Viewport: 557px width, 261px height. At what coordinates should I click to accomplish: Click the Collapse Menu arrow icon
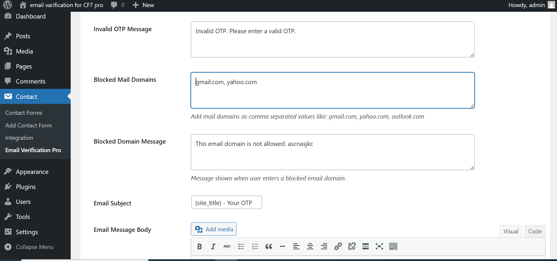tap(8, 247)
